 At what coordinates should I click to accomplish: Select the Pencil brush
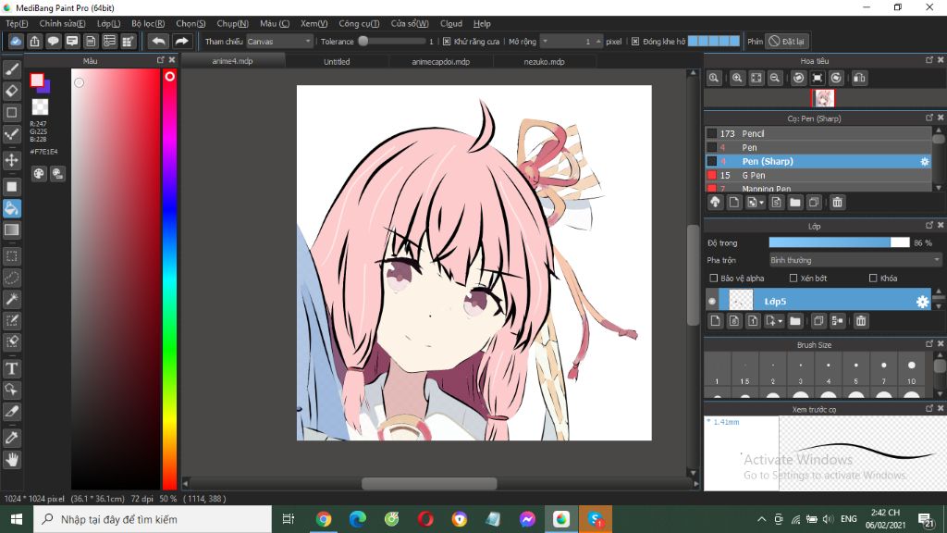click(818, 133)
